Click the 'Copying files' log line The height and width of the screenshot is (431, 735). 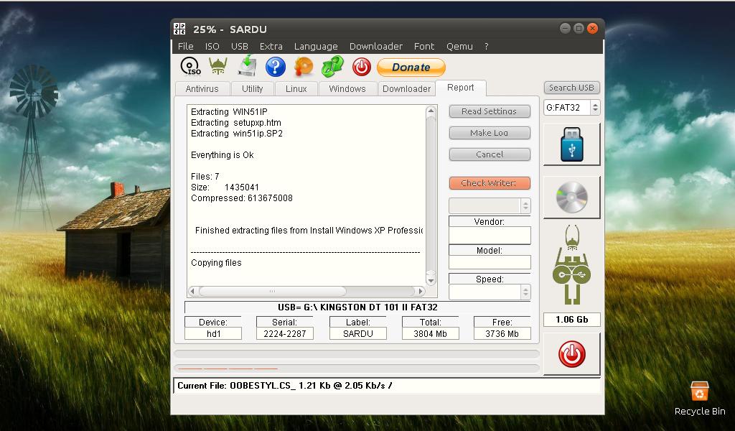tap(216, 263)
